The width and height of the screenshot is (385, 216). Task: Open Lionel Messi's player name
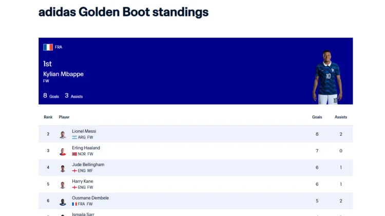click(x=84, y=131)
